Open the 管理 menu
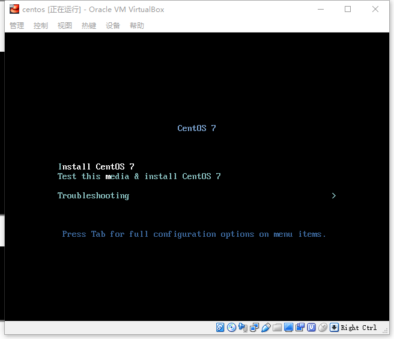This screenshot has height=339, width=394. point(17,26)
